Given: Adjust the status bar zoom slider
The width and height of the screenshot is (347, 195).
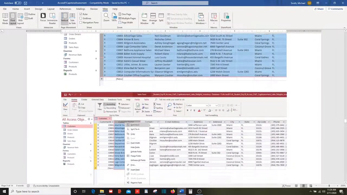Looking at the screenshot, I should coord(329,186).
